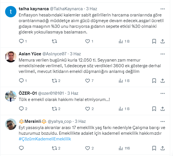The width and height of the screenshot is (173, 156).
Task: Open the #ÇözümKademeliEmeklilik hashtag
Action: pyautogui.click(x=45, y=139)
